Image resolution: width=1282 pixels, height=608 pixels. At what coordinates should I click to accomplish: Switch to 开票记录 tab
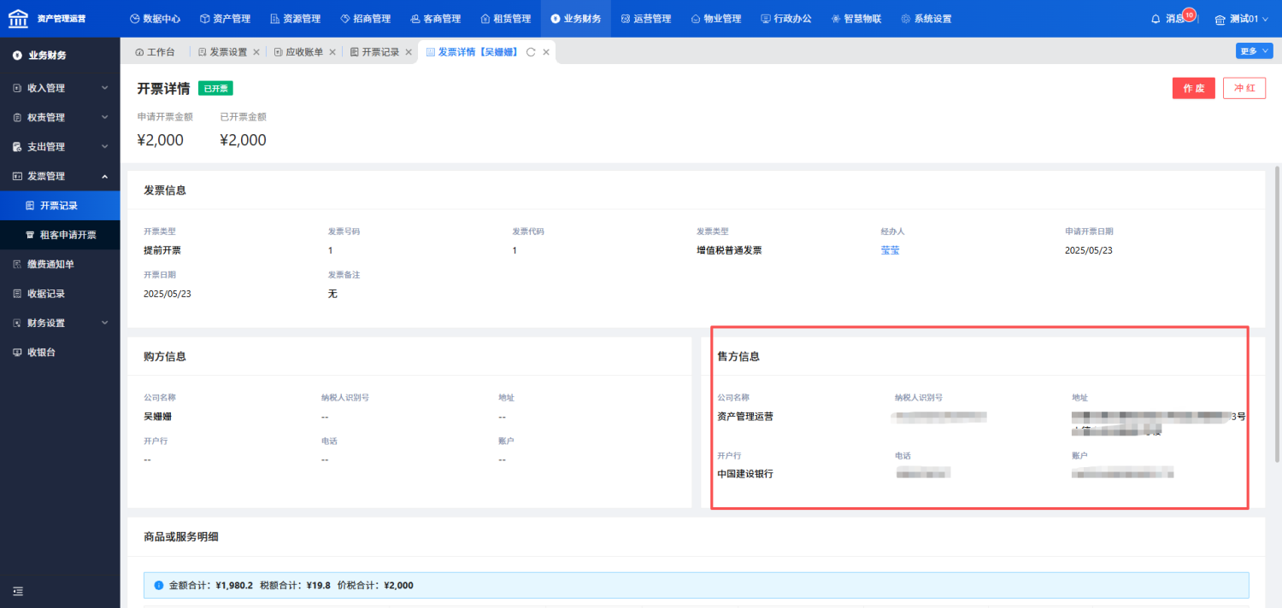374,52
